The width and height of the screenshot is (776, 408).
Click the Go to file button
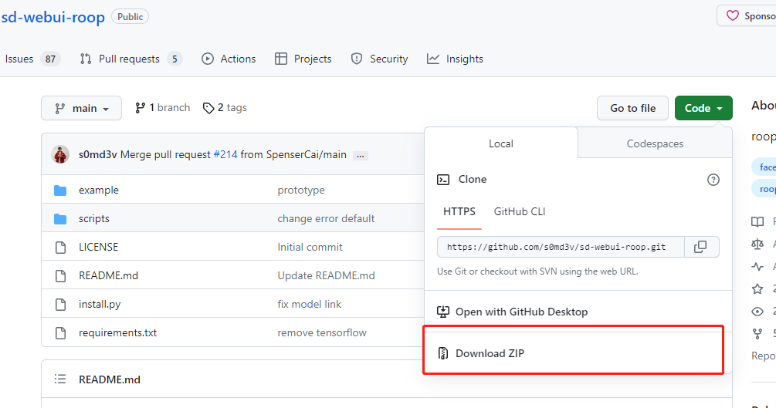(632, 108)
